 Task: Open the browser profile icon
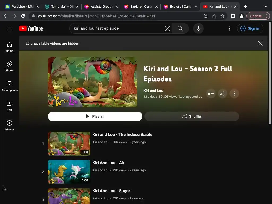241,16
